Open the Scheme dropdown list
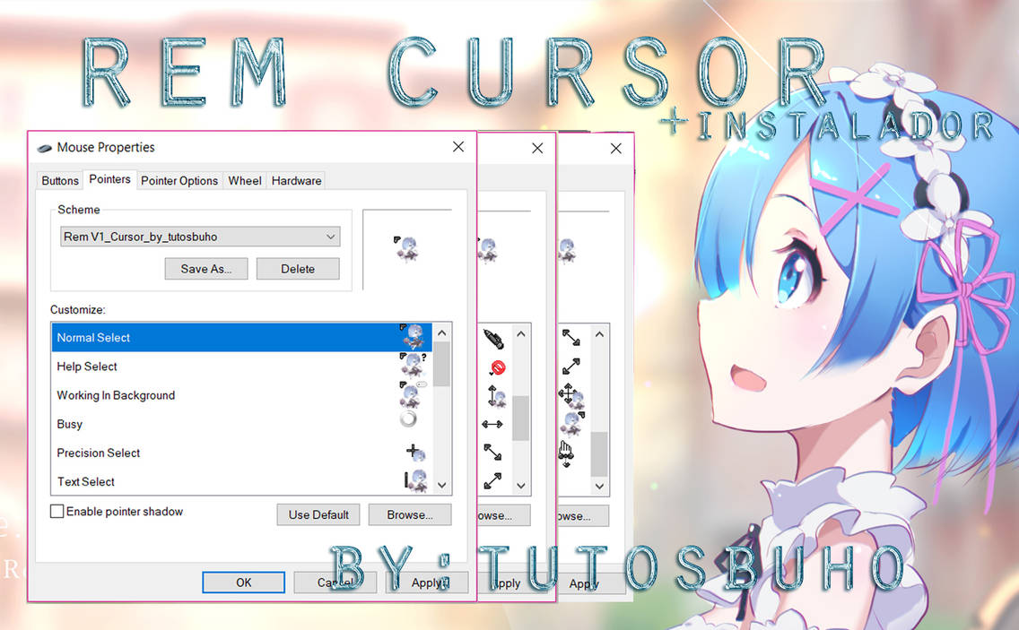This screenshot has width=1019, height=630. (x=200, y=237)
